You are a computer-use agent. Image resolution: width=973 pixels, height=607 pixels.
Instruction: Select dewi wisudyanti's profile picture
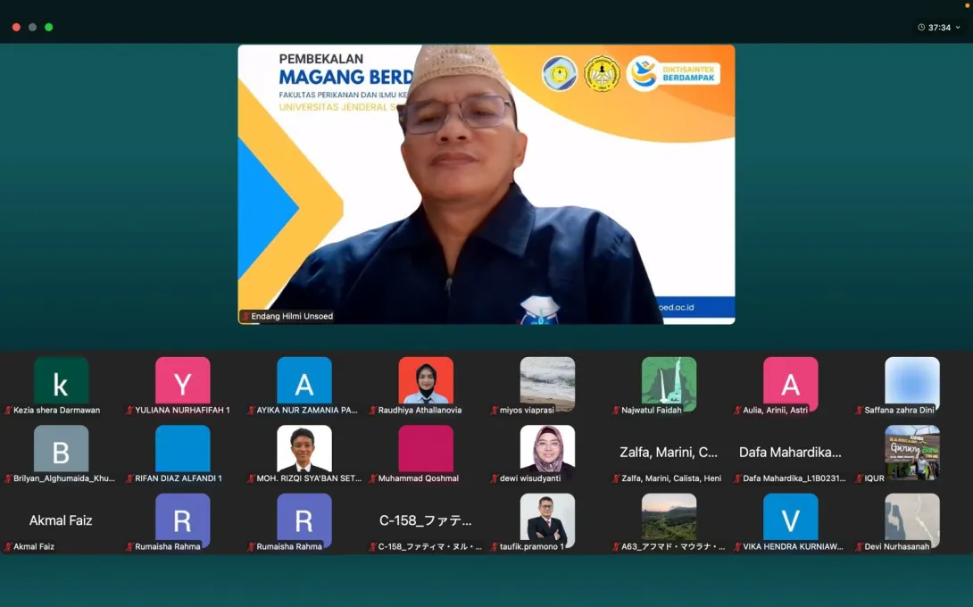pos(547,448)
